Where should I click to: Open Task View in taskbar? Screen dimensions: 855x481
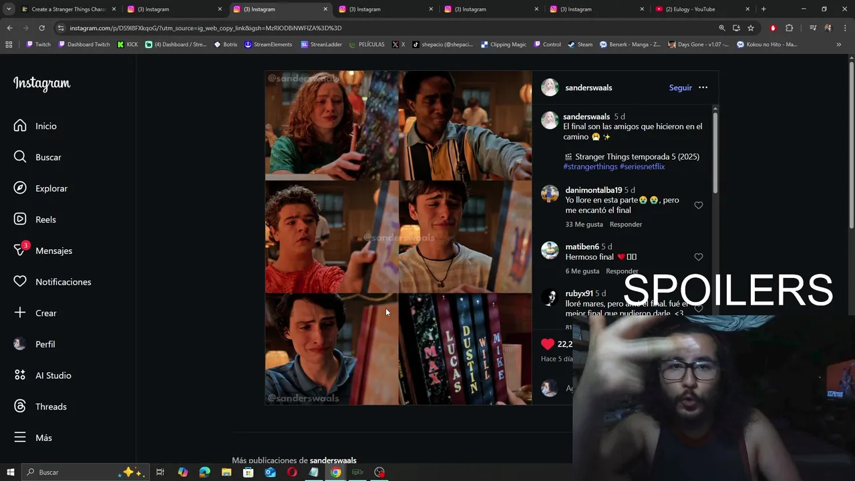click(160, 472)
